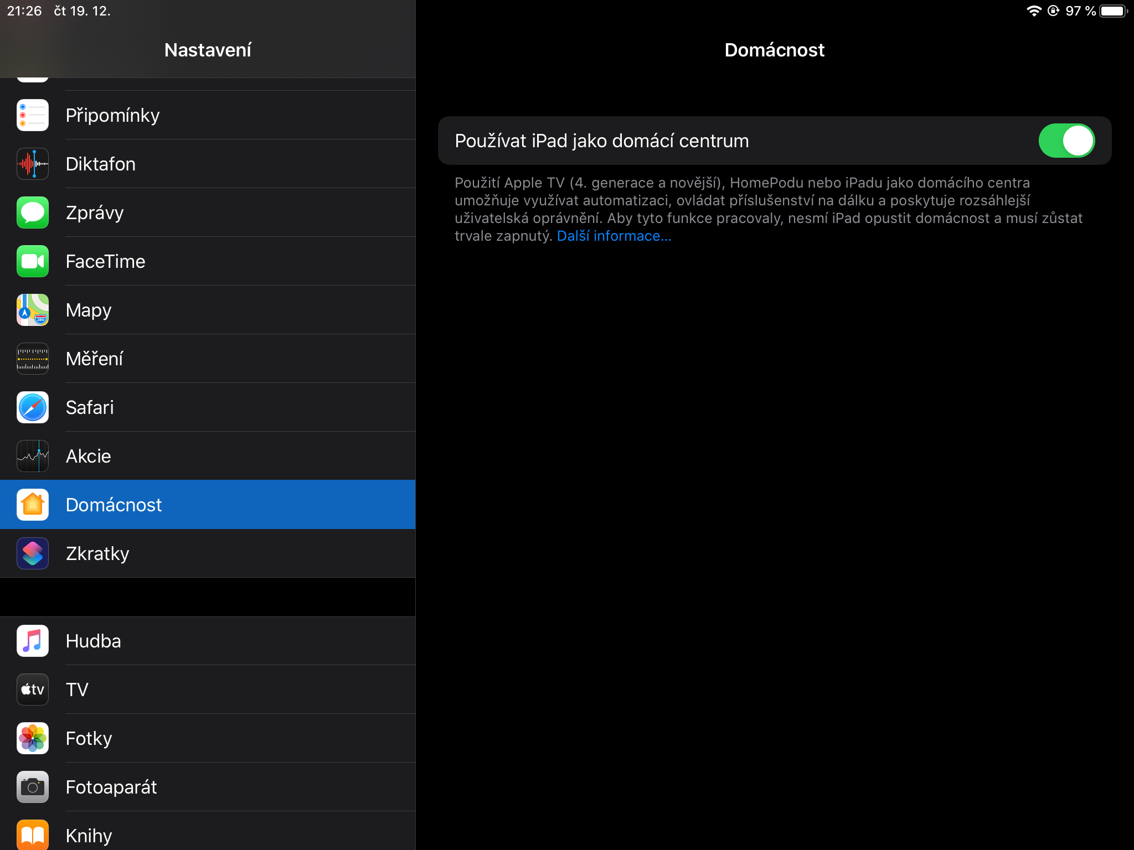Tap the Measure (Měření) ruler icon
Image resolution: width=1134 pixels, height=850 pixels.
(x=33, y=359)
